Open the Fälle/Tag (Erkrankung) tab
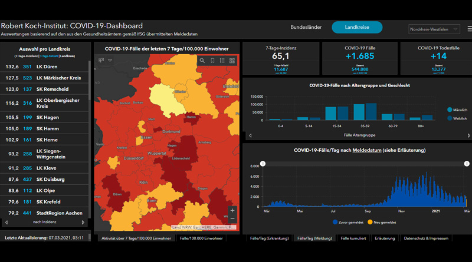 [x=269, y=238]
